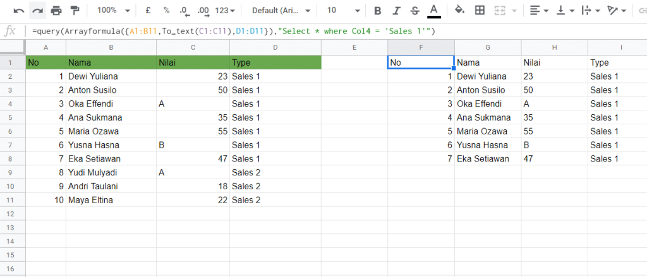The image size is (647, 277).
Task: Format as percent with % icon
Action: click(x=166, y=11)
